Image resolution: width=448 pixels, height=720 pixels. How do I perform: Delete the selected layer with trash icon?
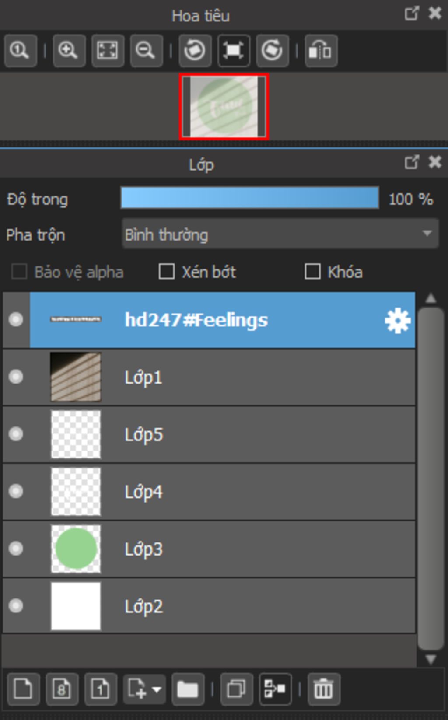tap(323, 689)
